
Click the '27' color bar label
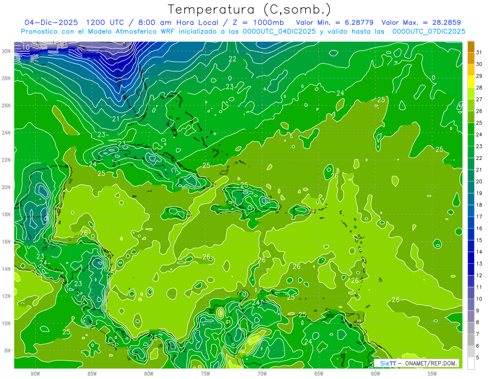click(x=479, y=99)
